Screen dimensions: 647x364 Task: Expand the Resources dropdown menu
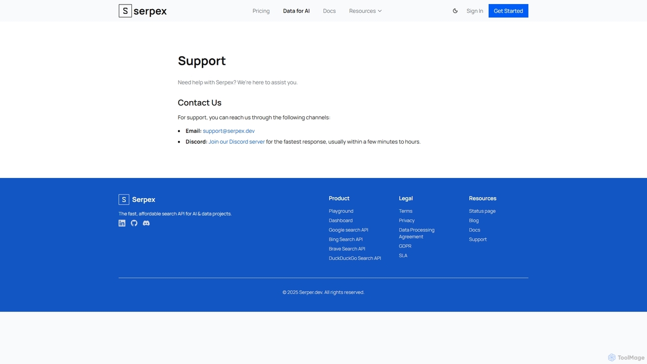point(365,11)
